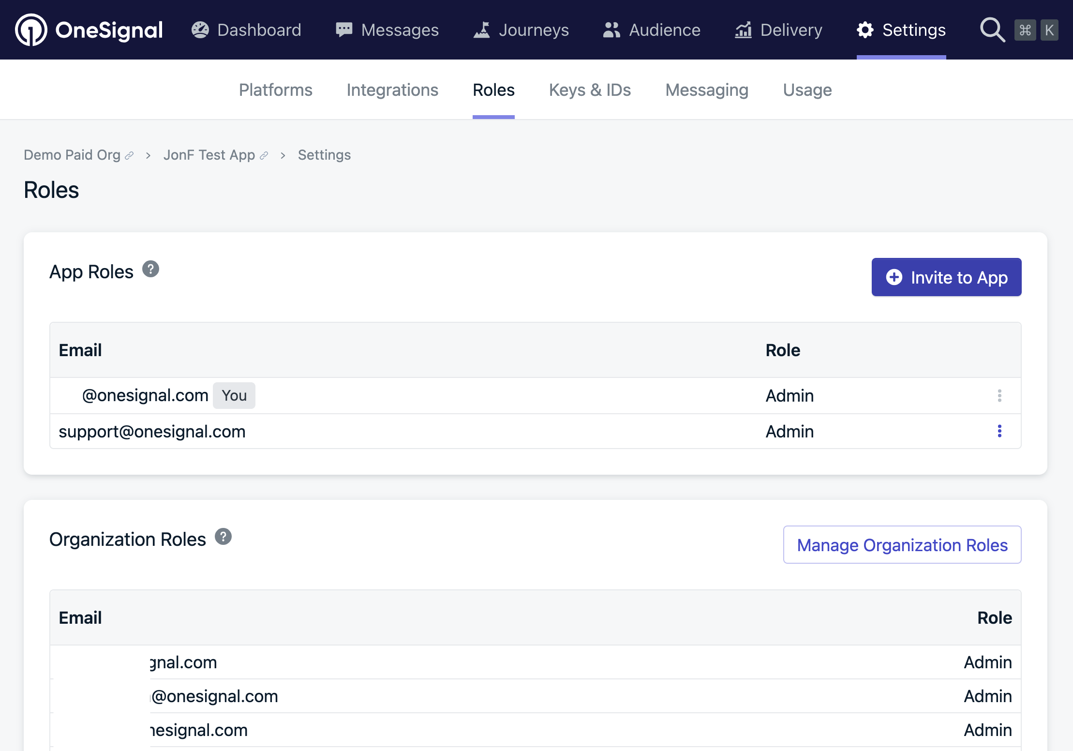Switch to the Keys & IDs tab

pyautogui.click(x=590, y=90)
